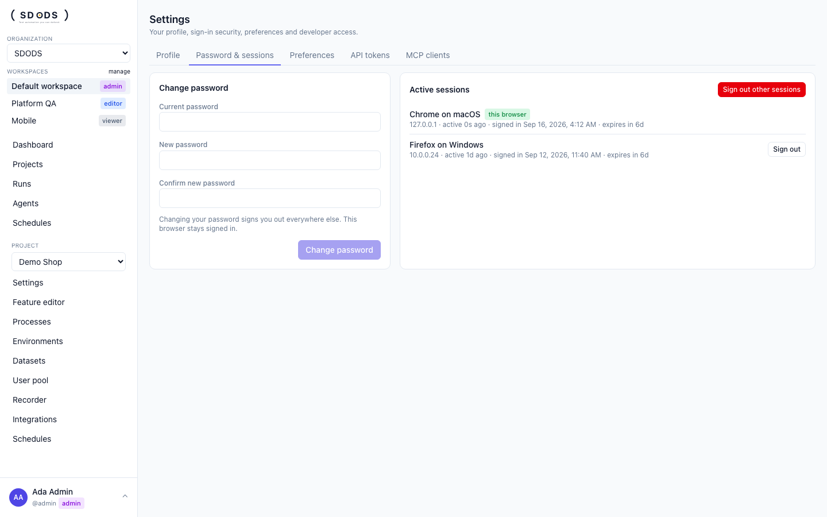The width and height of the screenshot is (827, 517).
Task: Expand the user menu chevron
Action: 125,496
